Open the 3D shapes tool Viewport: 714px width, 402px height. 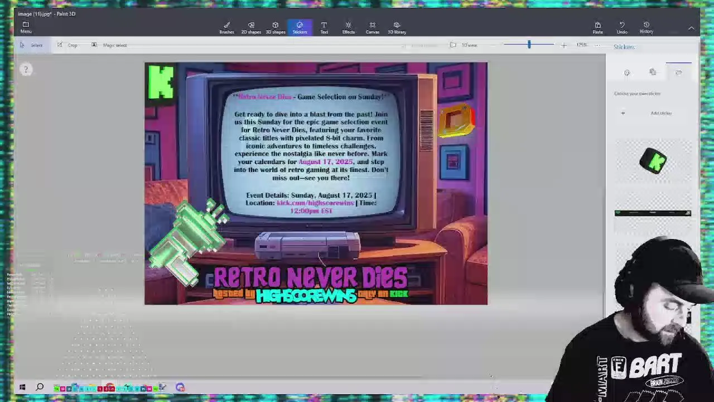pos(275,27)
